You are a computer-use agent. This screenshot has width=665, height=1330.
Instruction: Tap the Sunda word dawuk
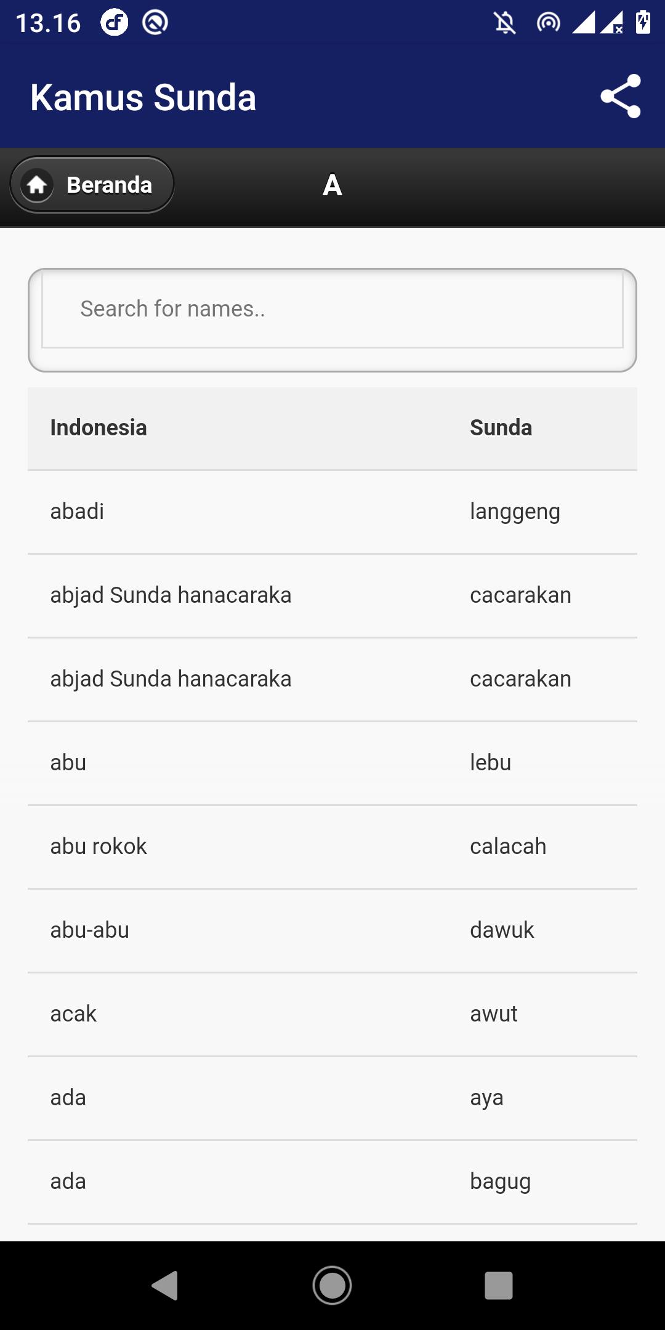pos(502,930)
